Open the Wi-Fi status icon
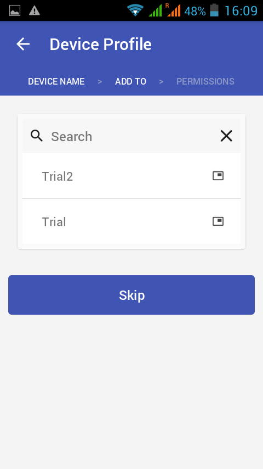The width and height of the screenshot is (263, 469). (x=135, y=10)
